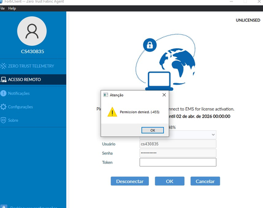
Task: Click the Permission denied (-455) message
Action: [139, 112]
